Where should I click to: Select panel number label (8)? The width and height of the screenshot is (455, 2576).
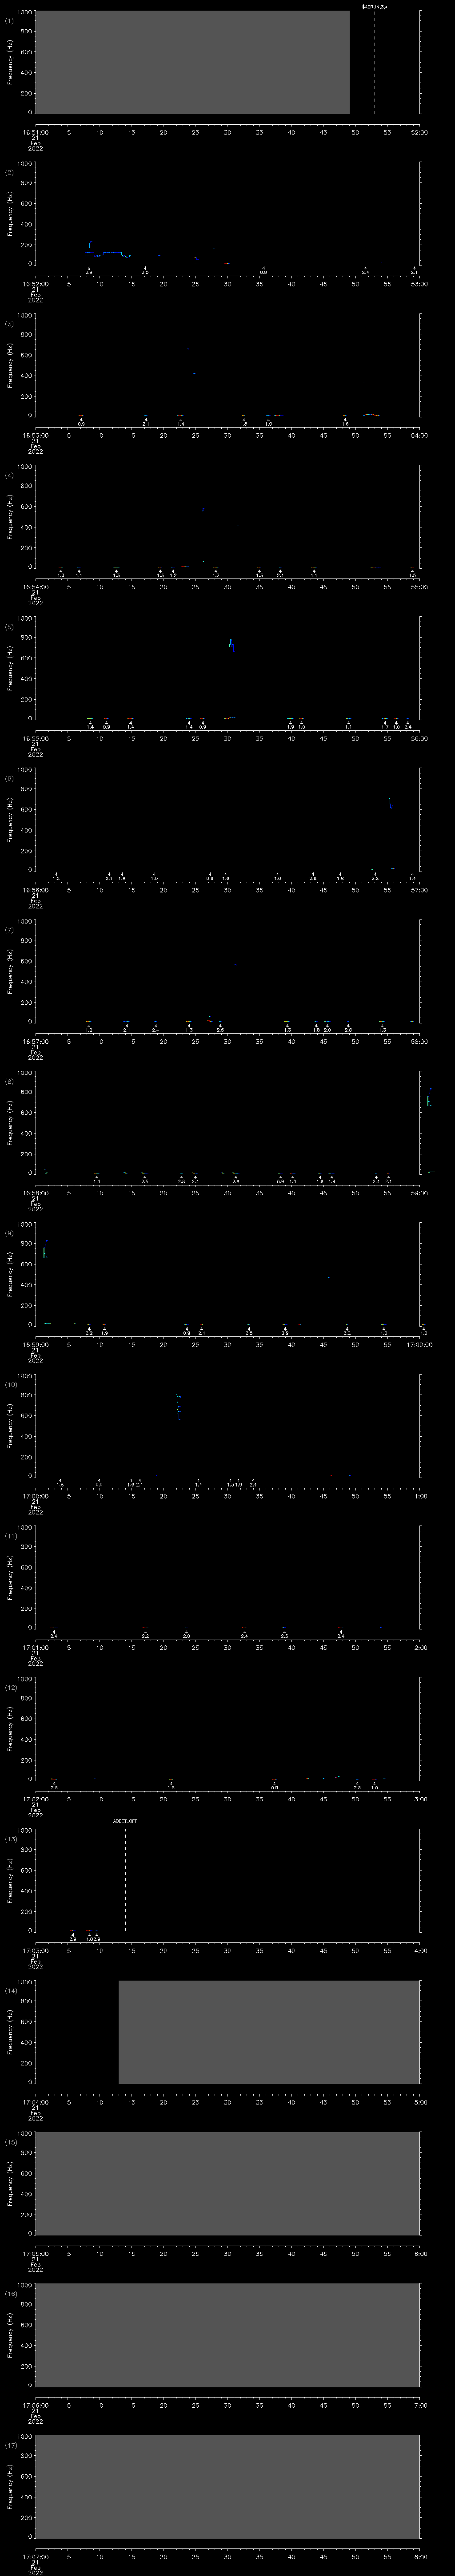coord(9,1081)
